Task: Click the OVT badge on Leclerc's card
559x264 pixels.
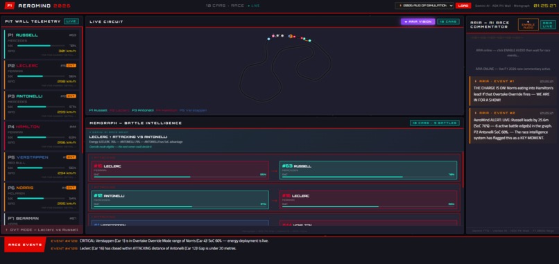Action: click(71, 66)
